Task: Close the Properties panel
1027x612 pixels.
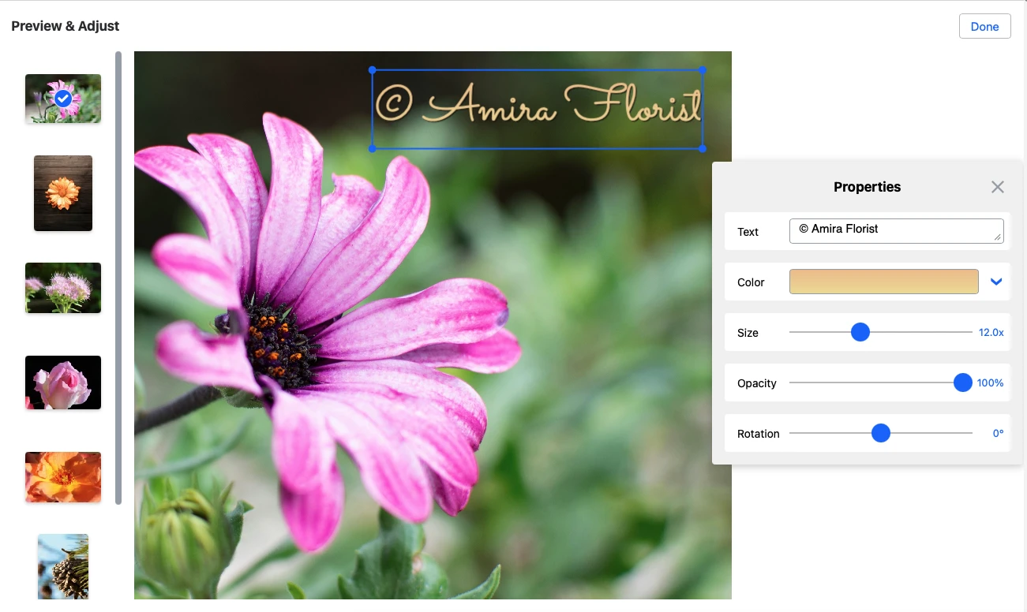Action: [x=998, y=187]
